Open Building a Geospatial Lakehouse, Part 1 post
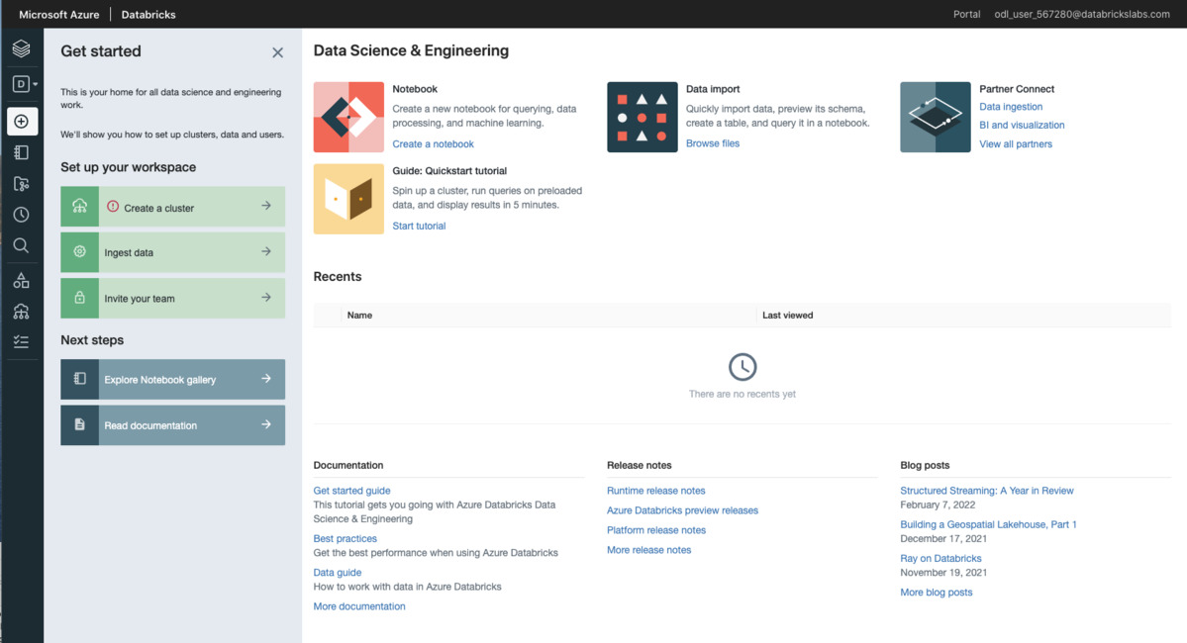Image resolution: width=1187 pixels, height=643 pixels. 989,524
